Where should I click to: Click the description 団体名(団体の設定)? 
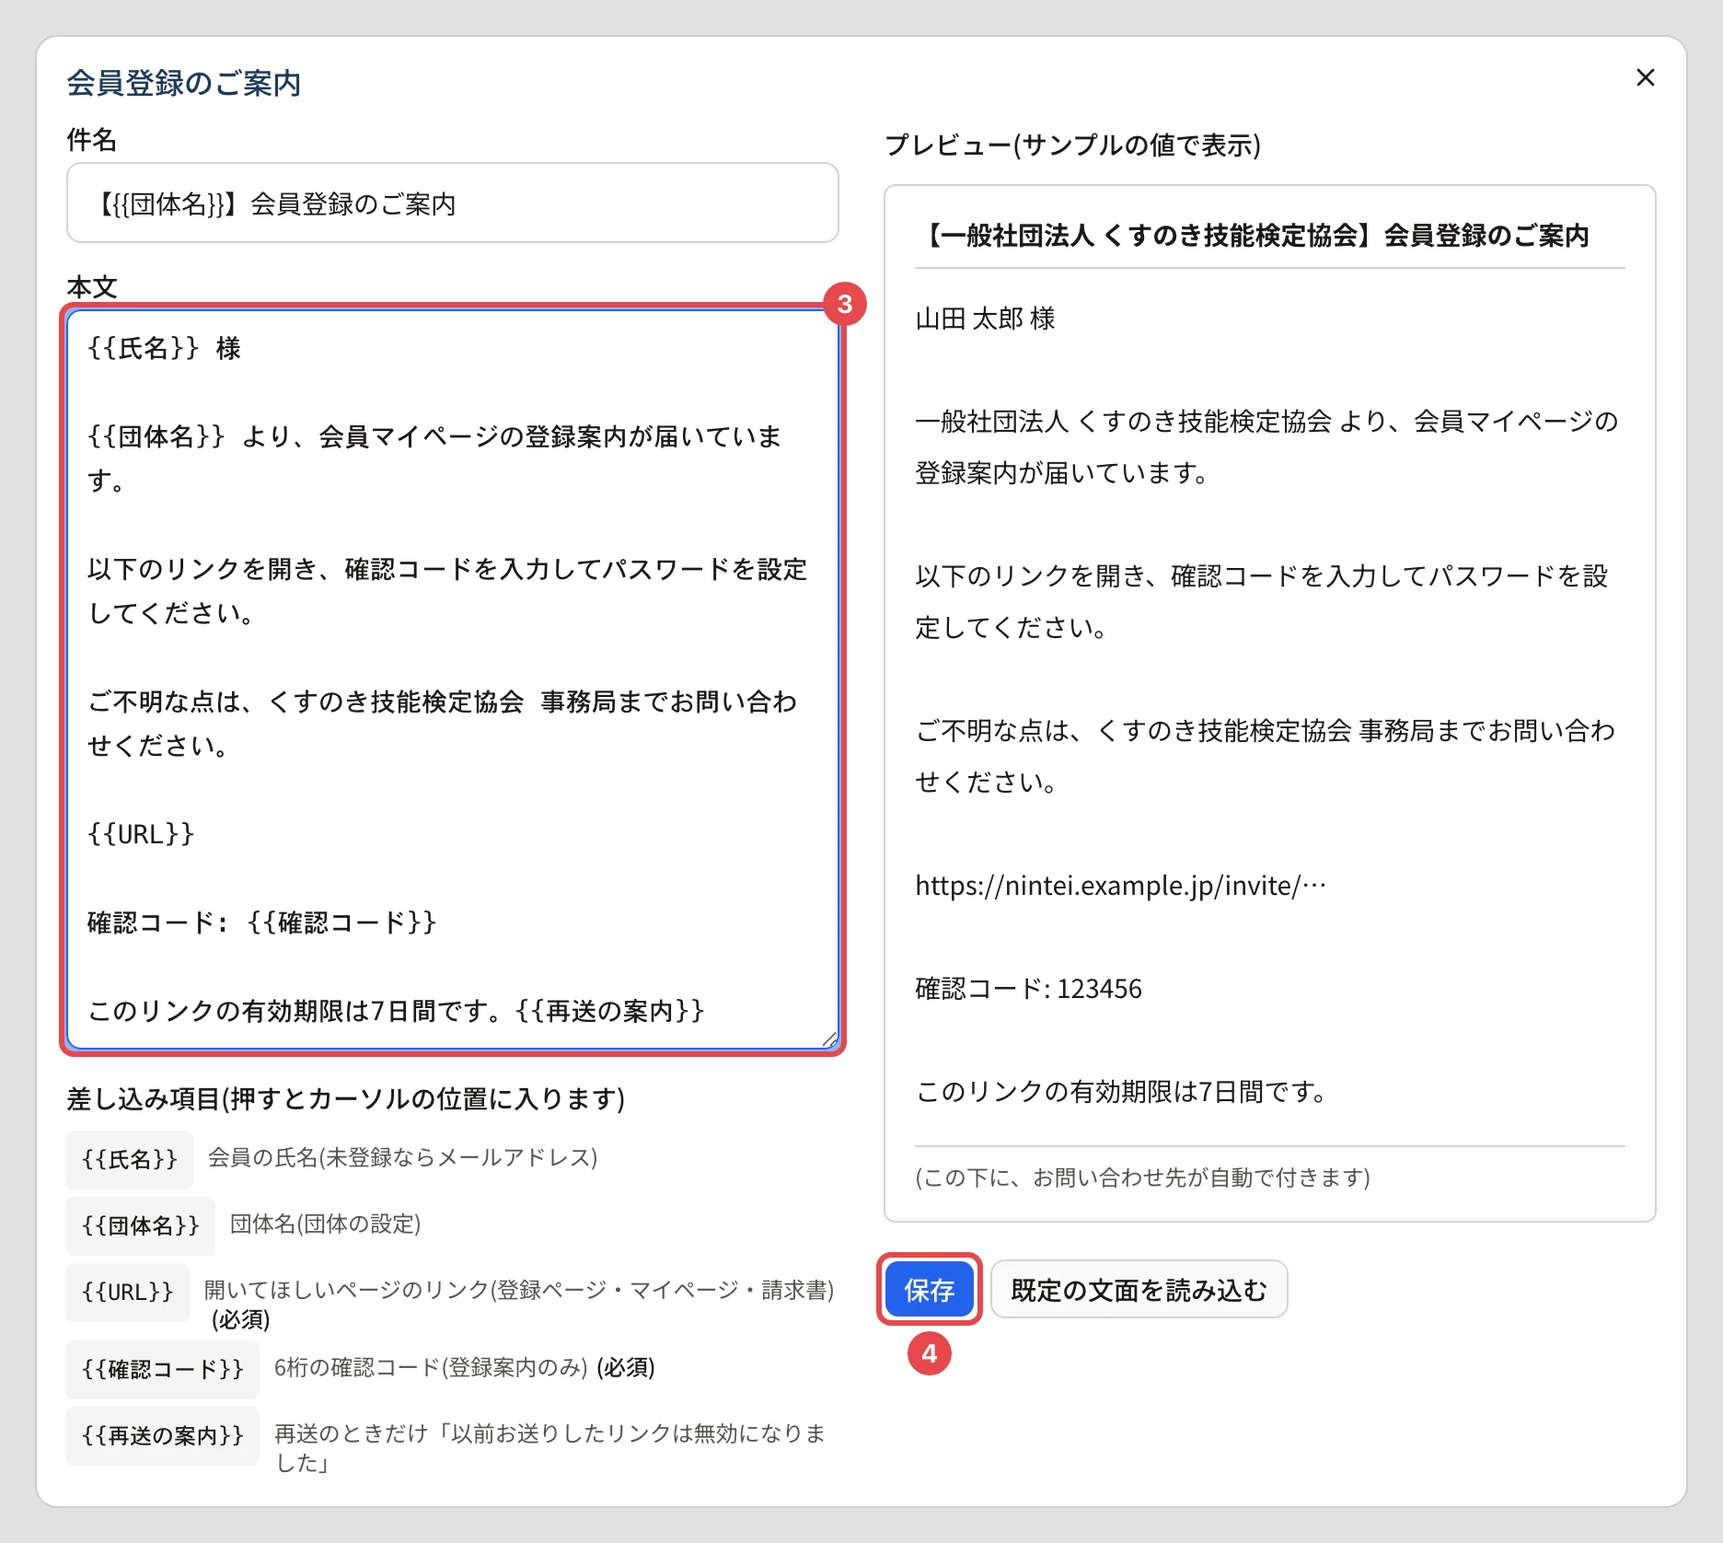click(x=326, y=1224)
